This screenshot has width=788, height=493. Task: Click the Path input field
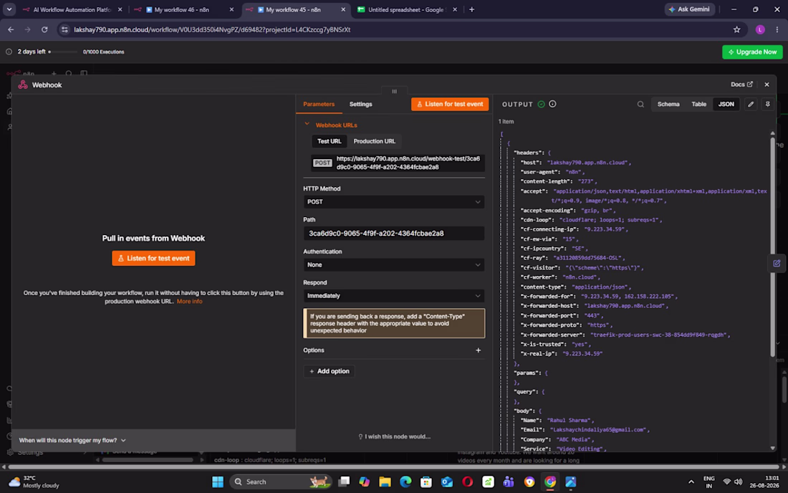393,234
